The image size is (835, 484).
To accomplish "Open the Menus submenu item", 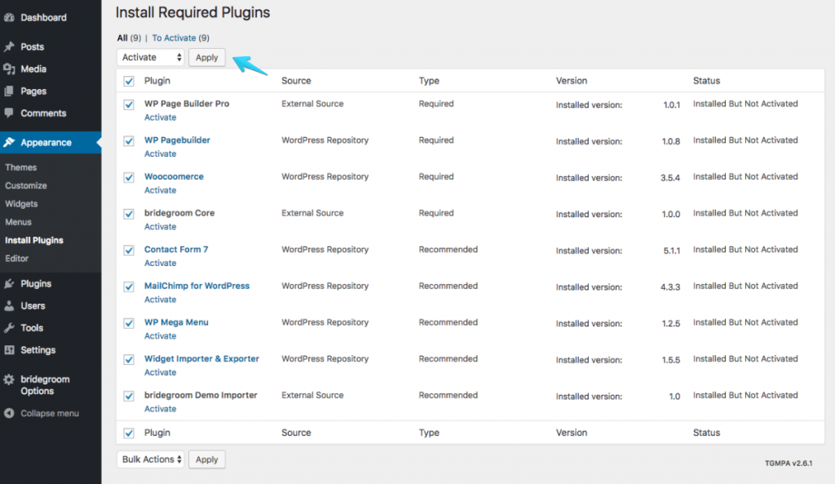I will [x=18, y=222].
